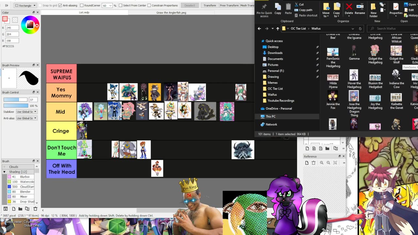
Task: Toggle the Anti-aliasing checkbox
Action: pos(60,6)
